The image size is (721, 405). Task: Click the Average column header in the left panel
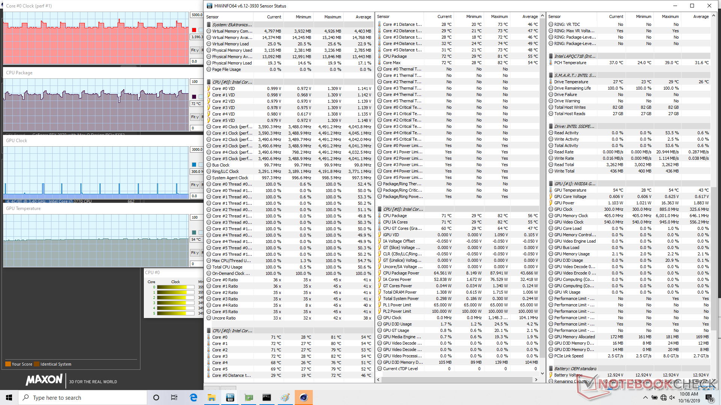point(358,17)
